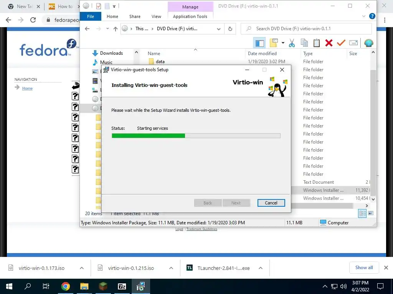Screen dimensions: 393x294
Task: Select Downloads in navigation pane
Action: (x=111, y=53)
